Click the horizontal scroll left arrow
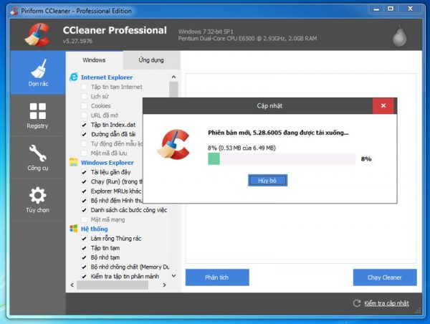Image resolution: width=430 pixels, height=324 pixels. (72, 285)
